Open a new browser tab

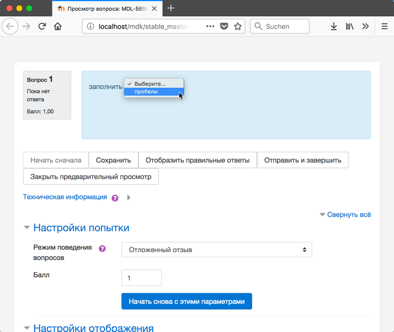click(x=171, y=8)
